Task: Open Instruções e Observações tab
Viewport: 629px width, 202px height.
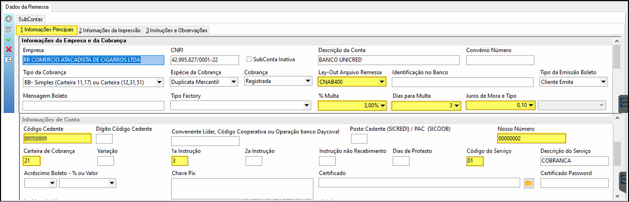Action: (176, 30)
